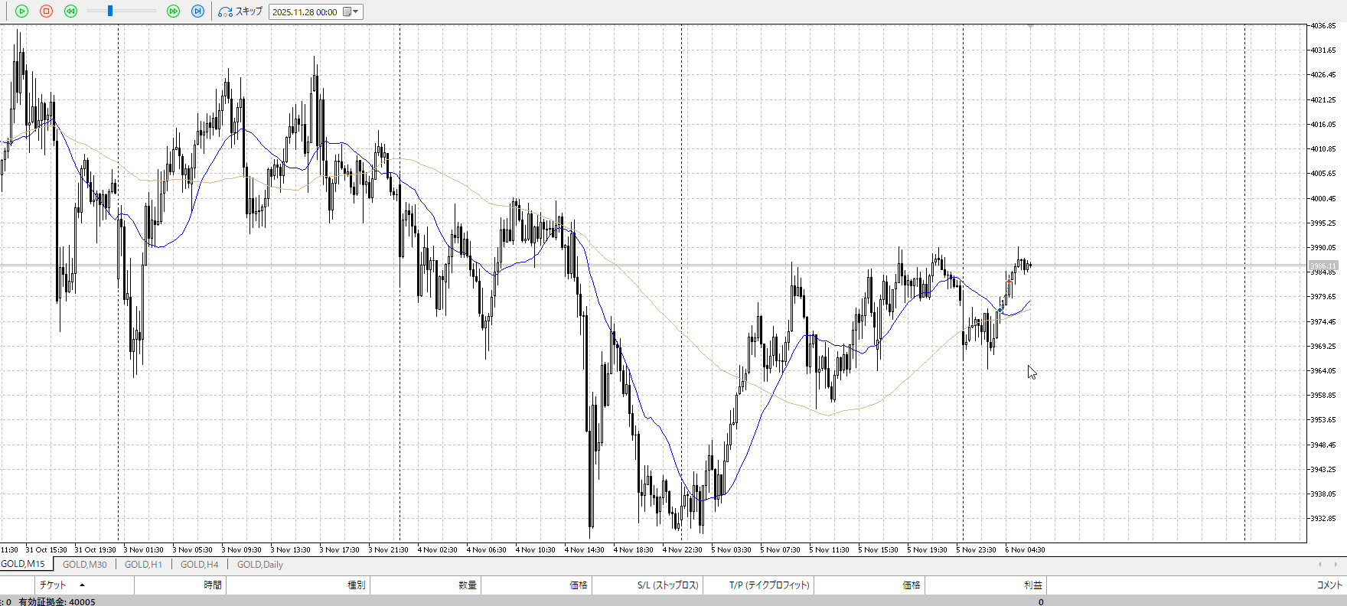Image resolution: width=1347 pixels, height=606 pixels.
Task: Click the 2025.11.28 00:00 date field
Action: pyautogui.click(x=305, y=12)
